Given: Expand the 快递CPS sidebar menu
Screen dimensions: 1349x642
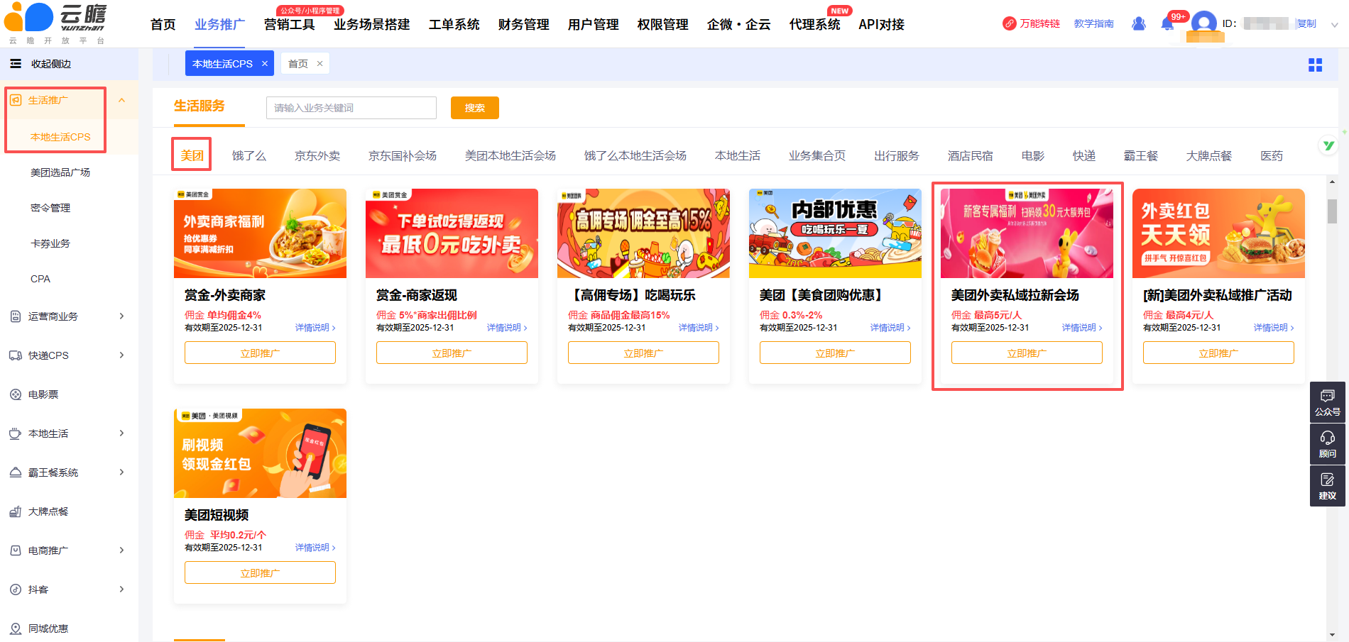Looking at the screenshot, I should tap(122, 355).
